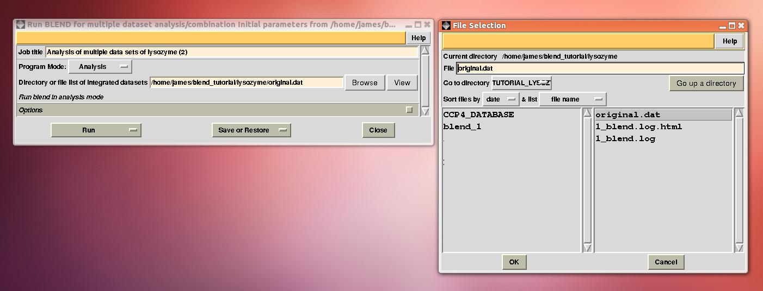
Task: Open the Save or Restore menu
Action: (251, 130)
